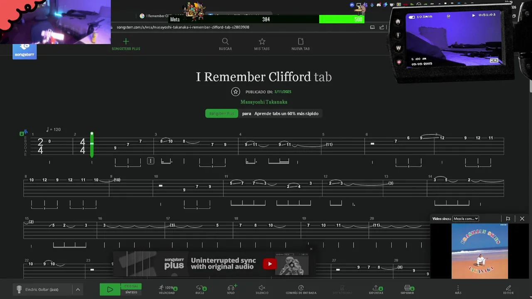The width and height of the screenshot is (532, 299).
Task: Go to Mis Tabs
Action: click(262, 44)
